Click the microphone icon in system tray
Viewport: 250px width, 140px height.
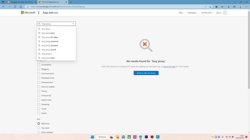click(222, 137)
